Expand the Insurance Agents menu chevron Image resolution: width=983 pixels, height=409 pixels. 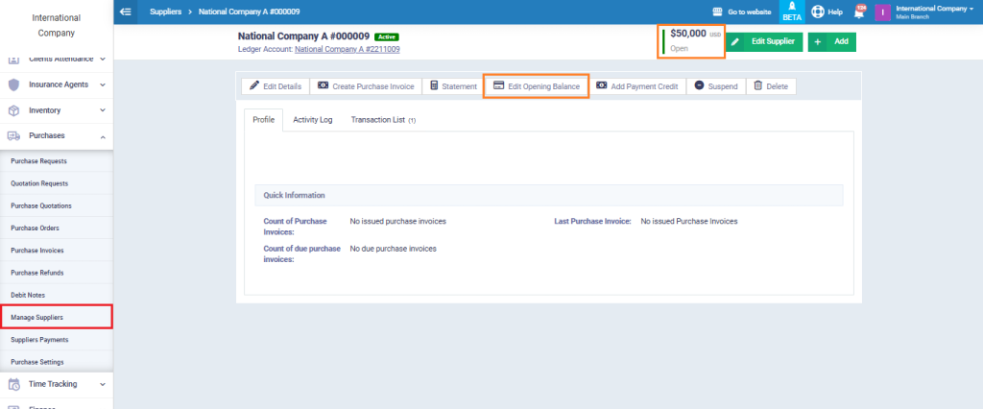pyautogui.click(x=103, y=84)
